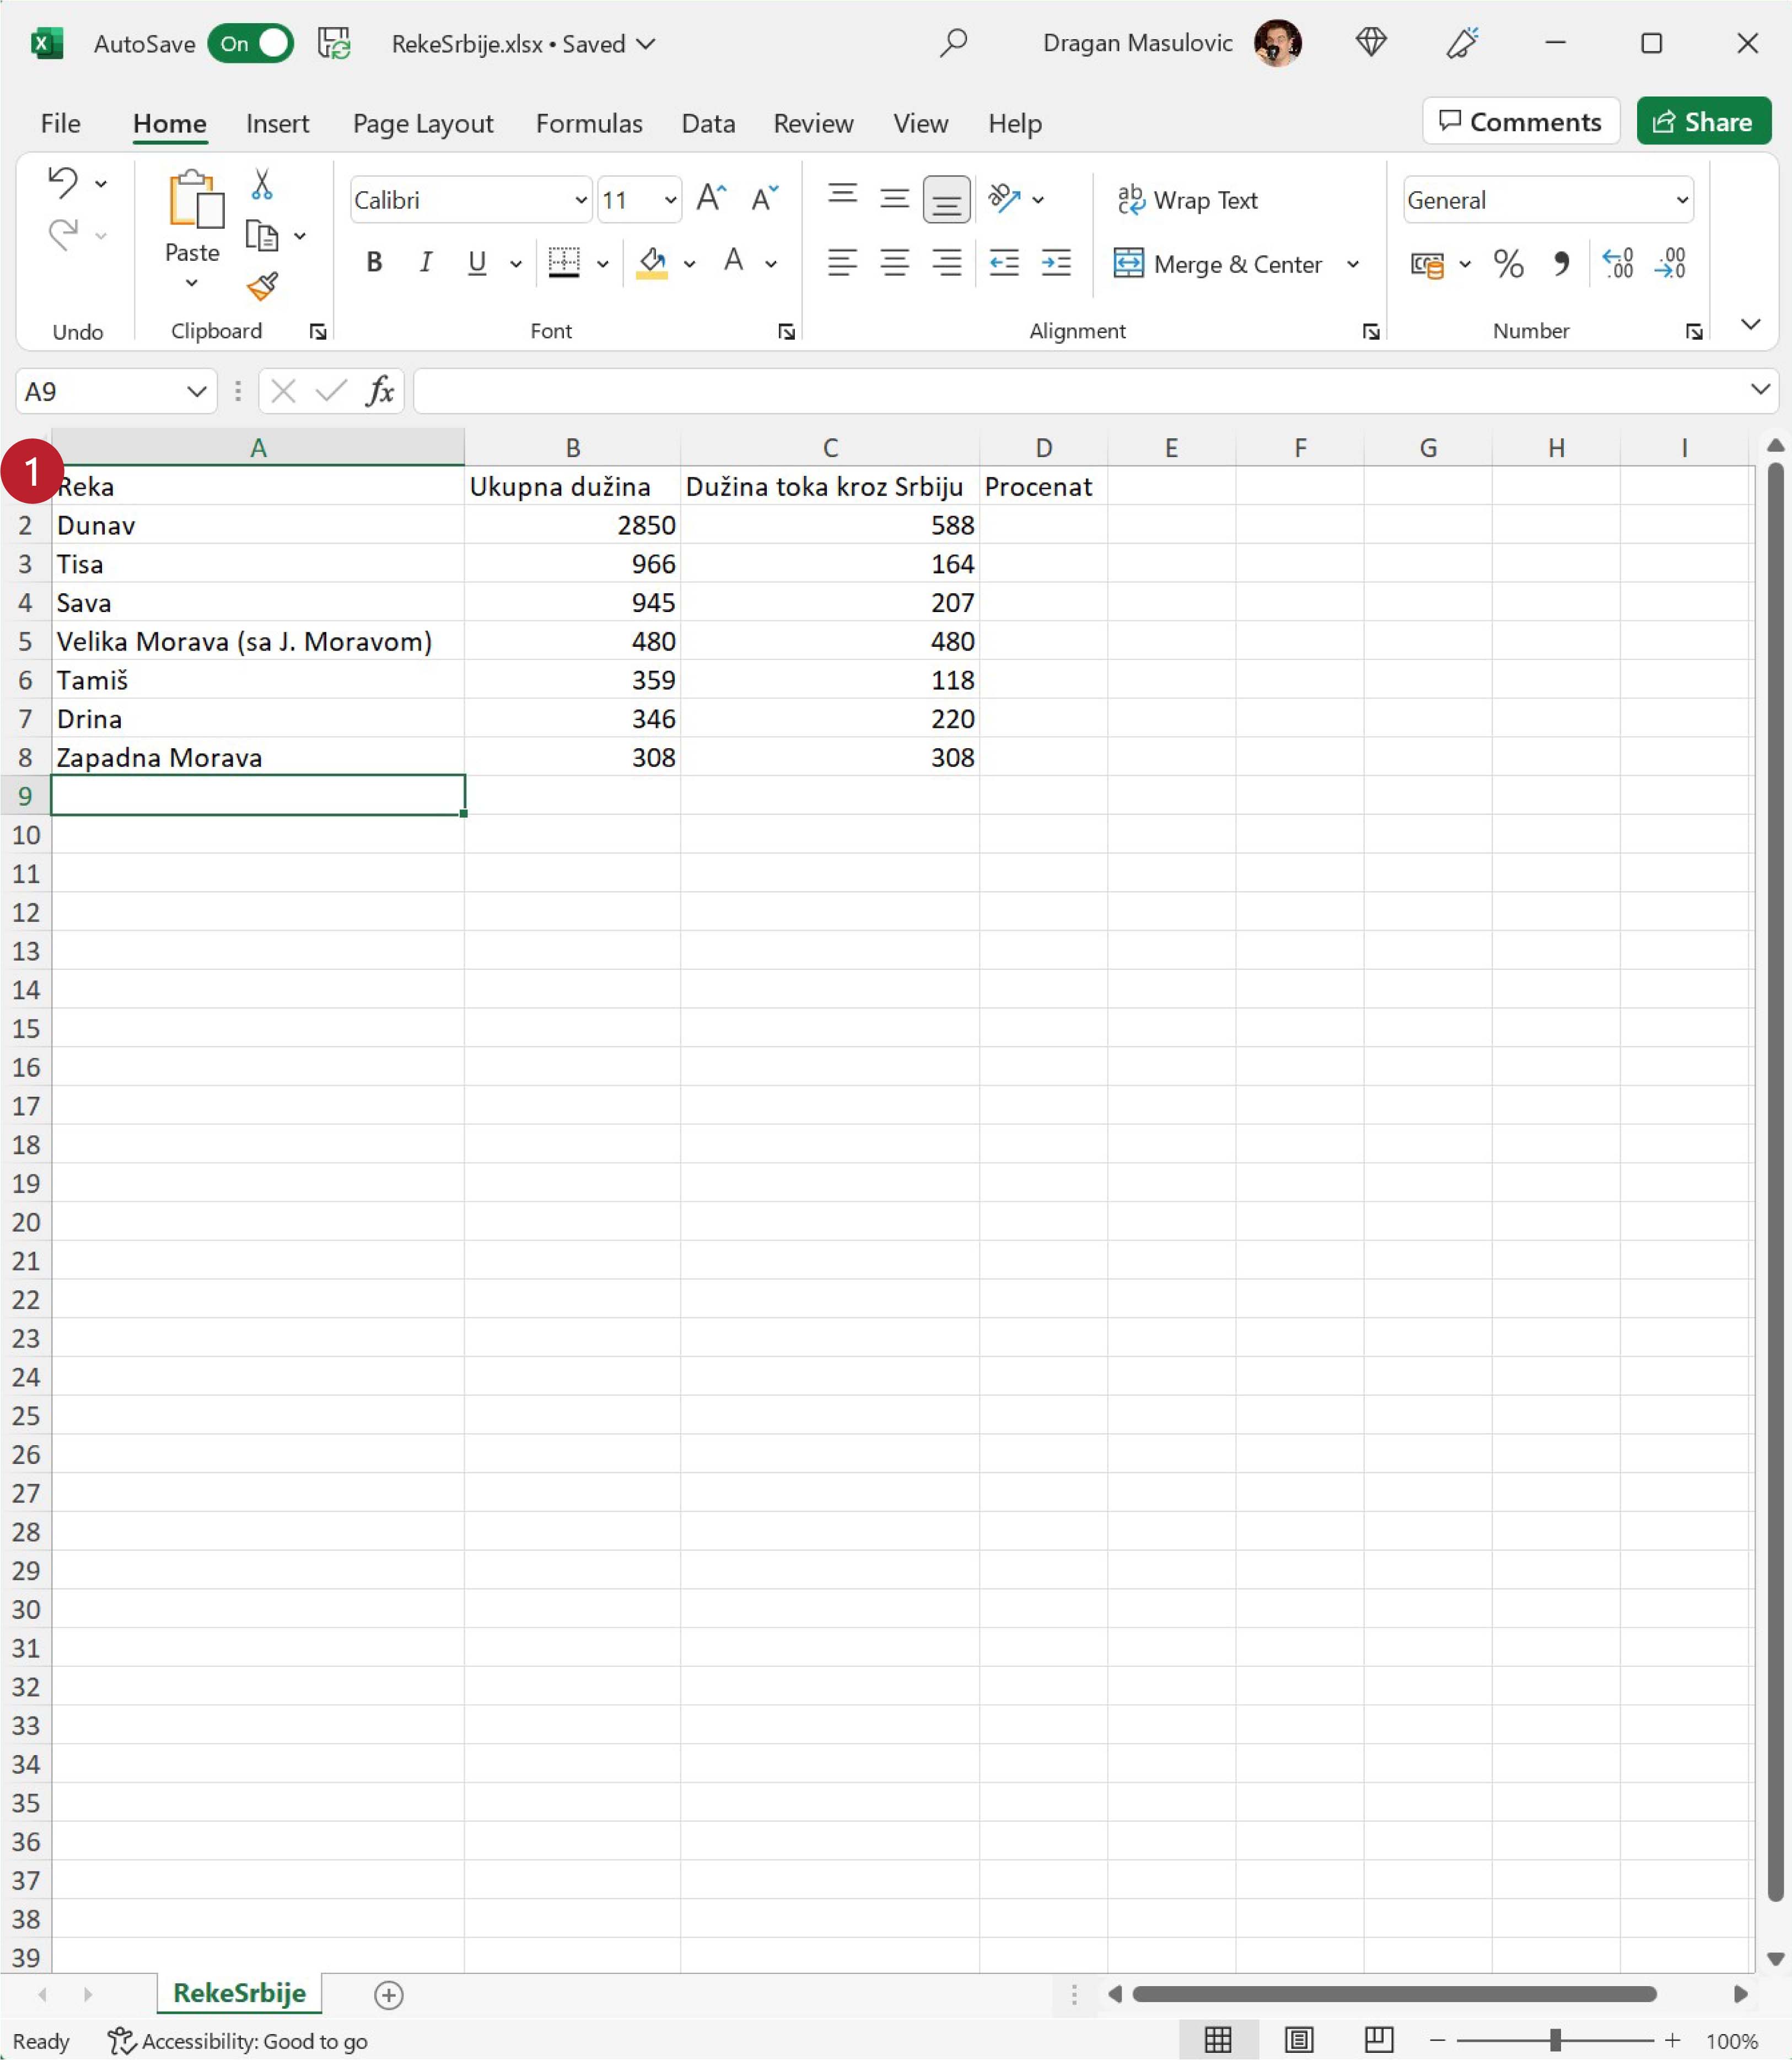Click the Percent Style icon
Image resolution: width=1792 pixels, height=2060 pixels.
[1508, 264]
